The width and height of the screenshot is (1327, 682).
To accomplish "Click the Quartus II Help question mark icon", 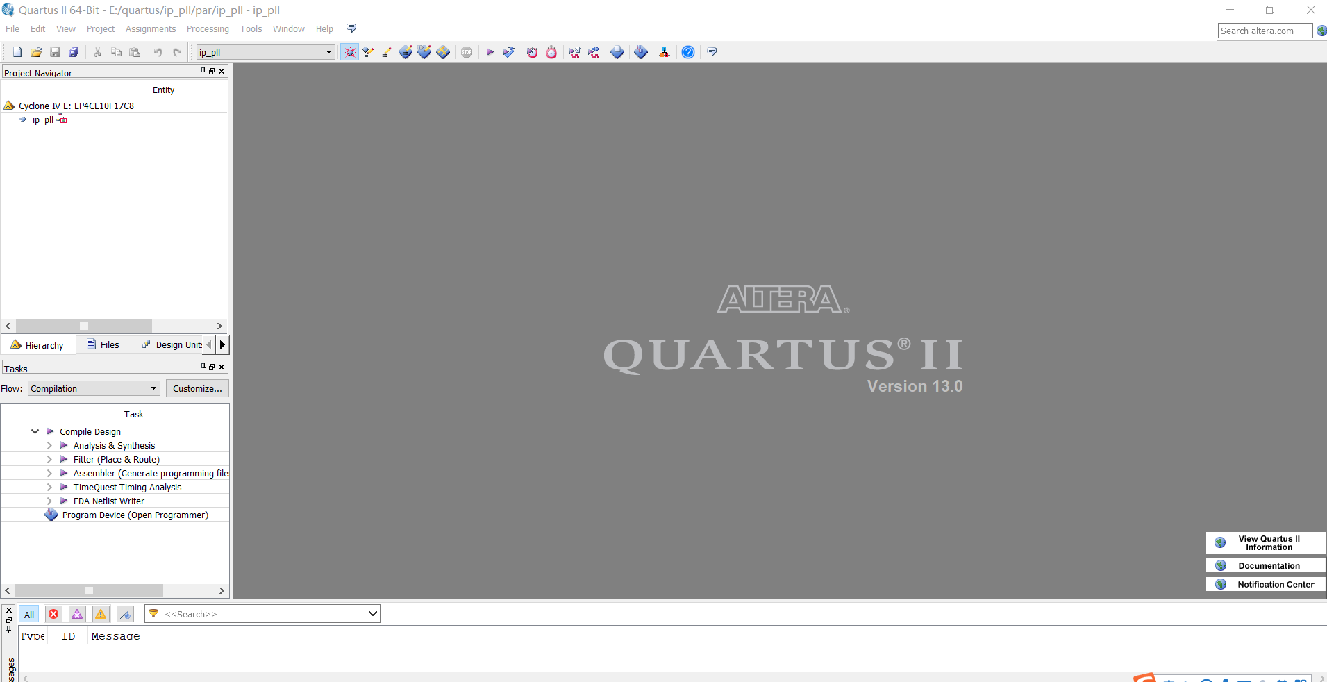I will 687,52.
